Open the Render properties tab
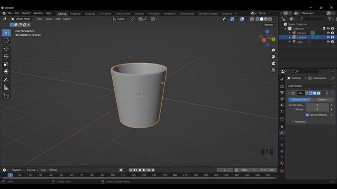The height and width of the screenshot is (189, 337). [282, 87]
